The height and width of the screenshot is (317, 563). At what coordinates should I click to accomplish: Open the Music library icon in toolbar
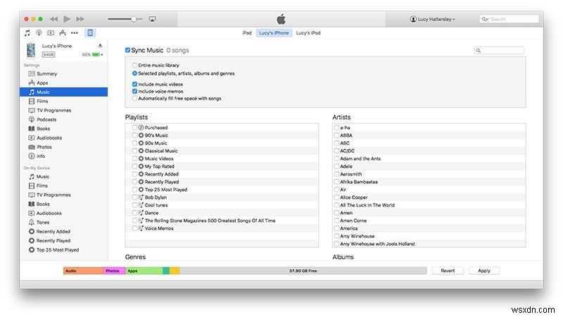[x=27, y=33]
